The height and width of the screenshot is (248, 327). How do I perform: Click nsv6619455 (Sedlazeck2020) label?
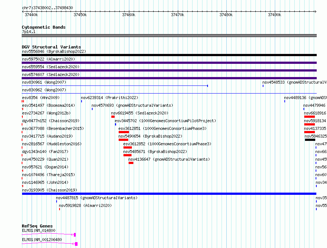pyautogui.click(x=140, y=113)
